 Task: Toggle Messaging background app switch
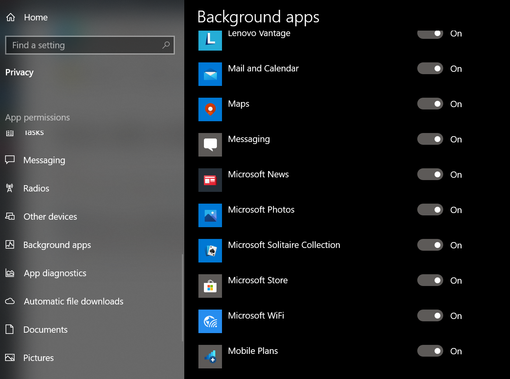(x=430, y=139)
